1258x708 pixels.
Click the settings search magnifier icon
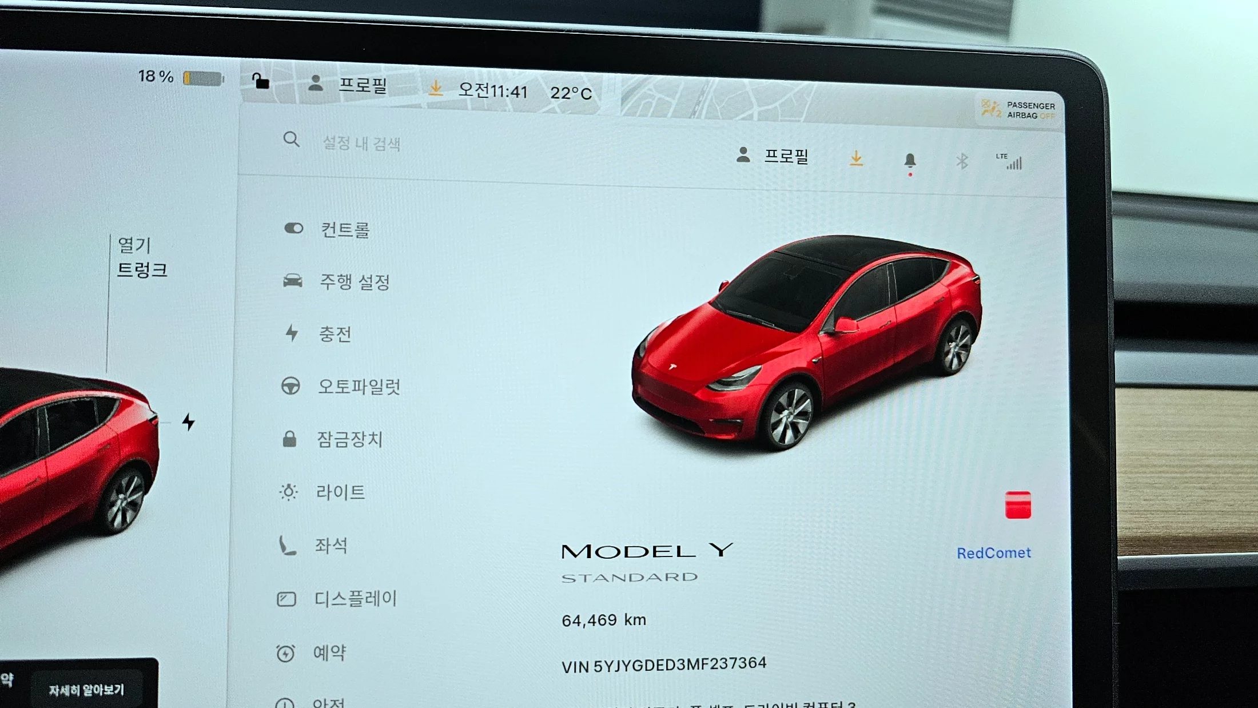(x=291, y=139)
